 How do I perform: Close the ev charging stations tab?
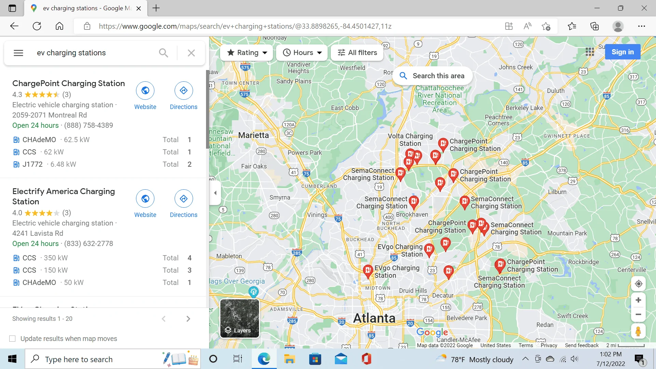click(139, 9)
